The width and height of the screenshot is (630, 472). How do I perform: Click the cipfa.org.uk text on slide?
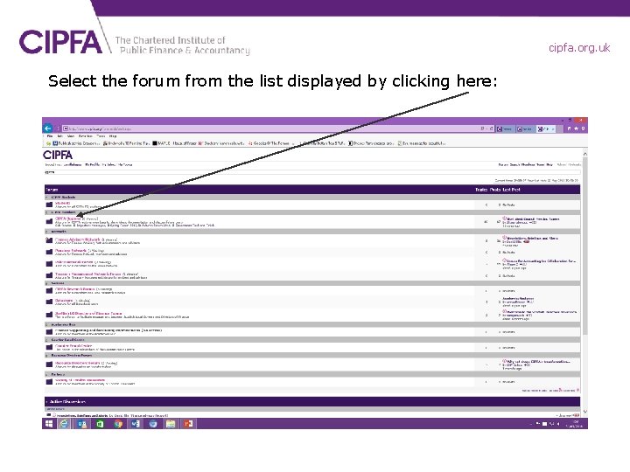pyautogui.click(x=579, y=48)
